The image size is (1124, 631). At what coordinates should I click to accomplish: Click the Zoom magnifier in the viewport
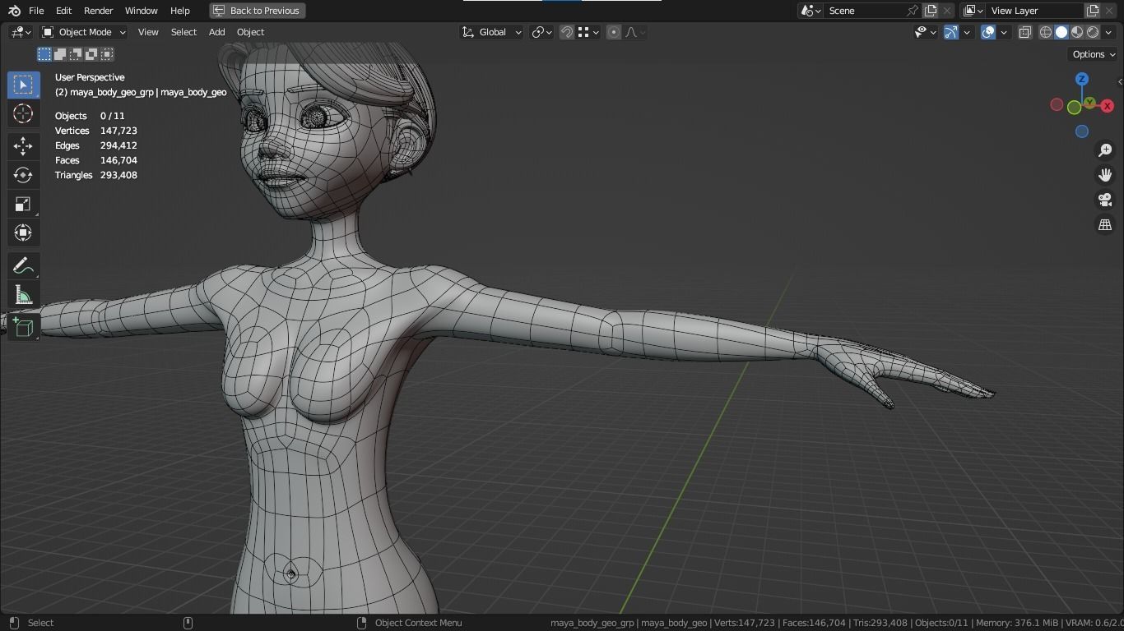1105,150
